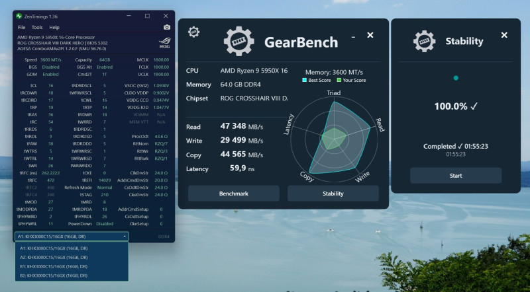Click the 64GB Capacity value

(x=105, y=59)
